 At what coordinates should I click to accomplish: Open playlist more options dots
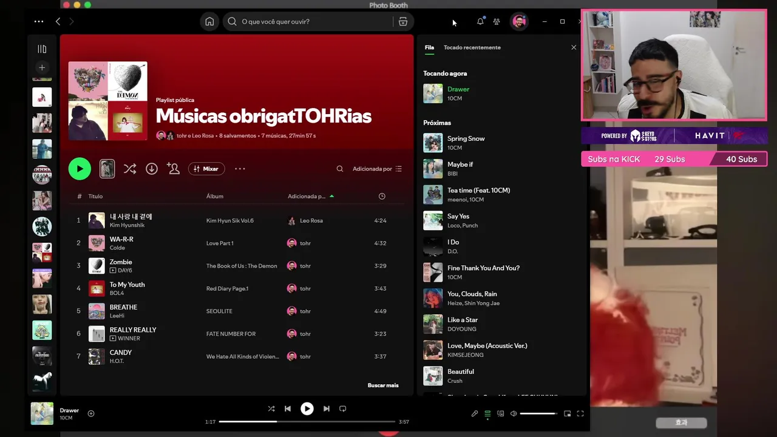[240, 169]
